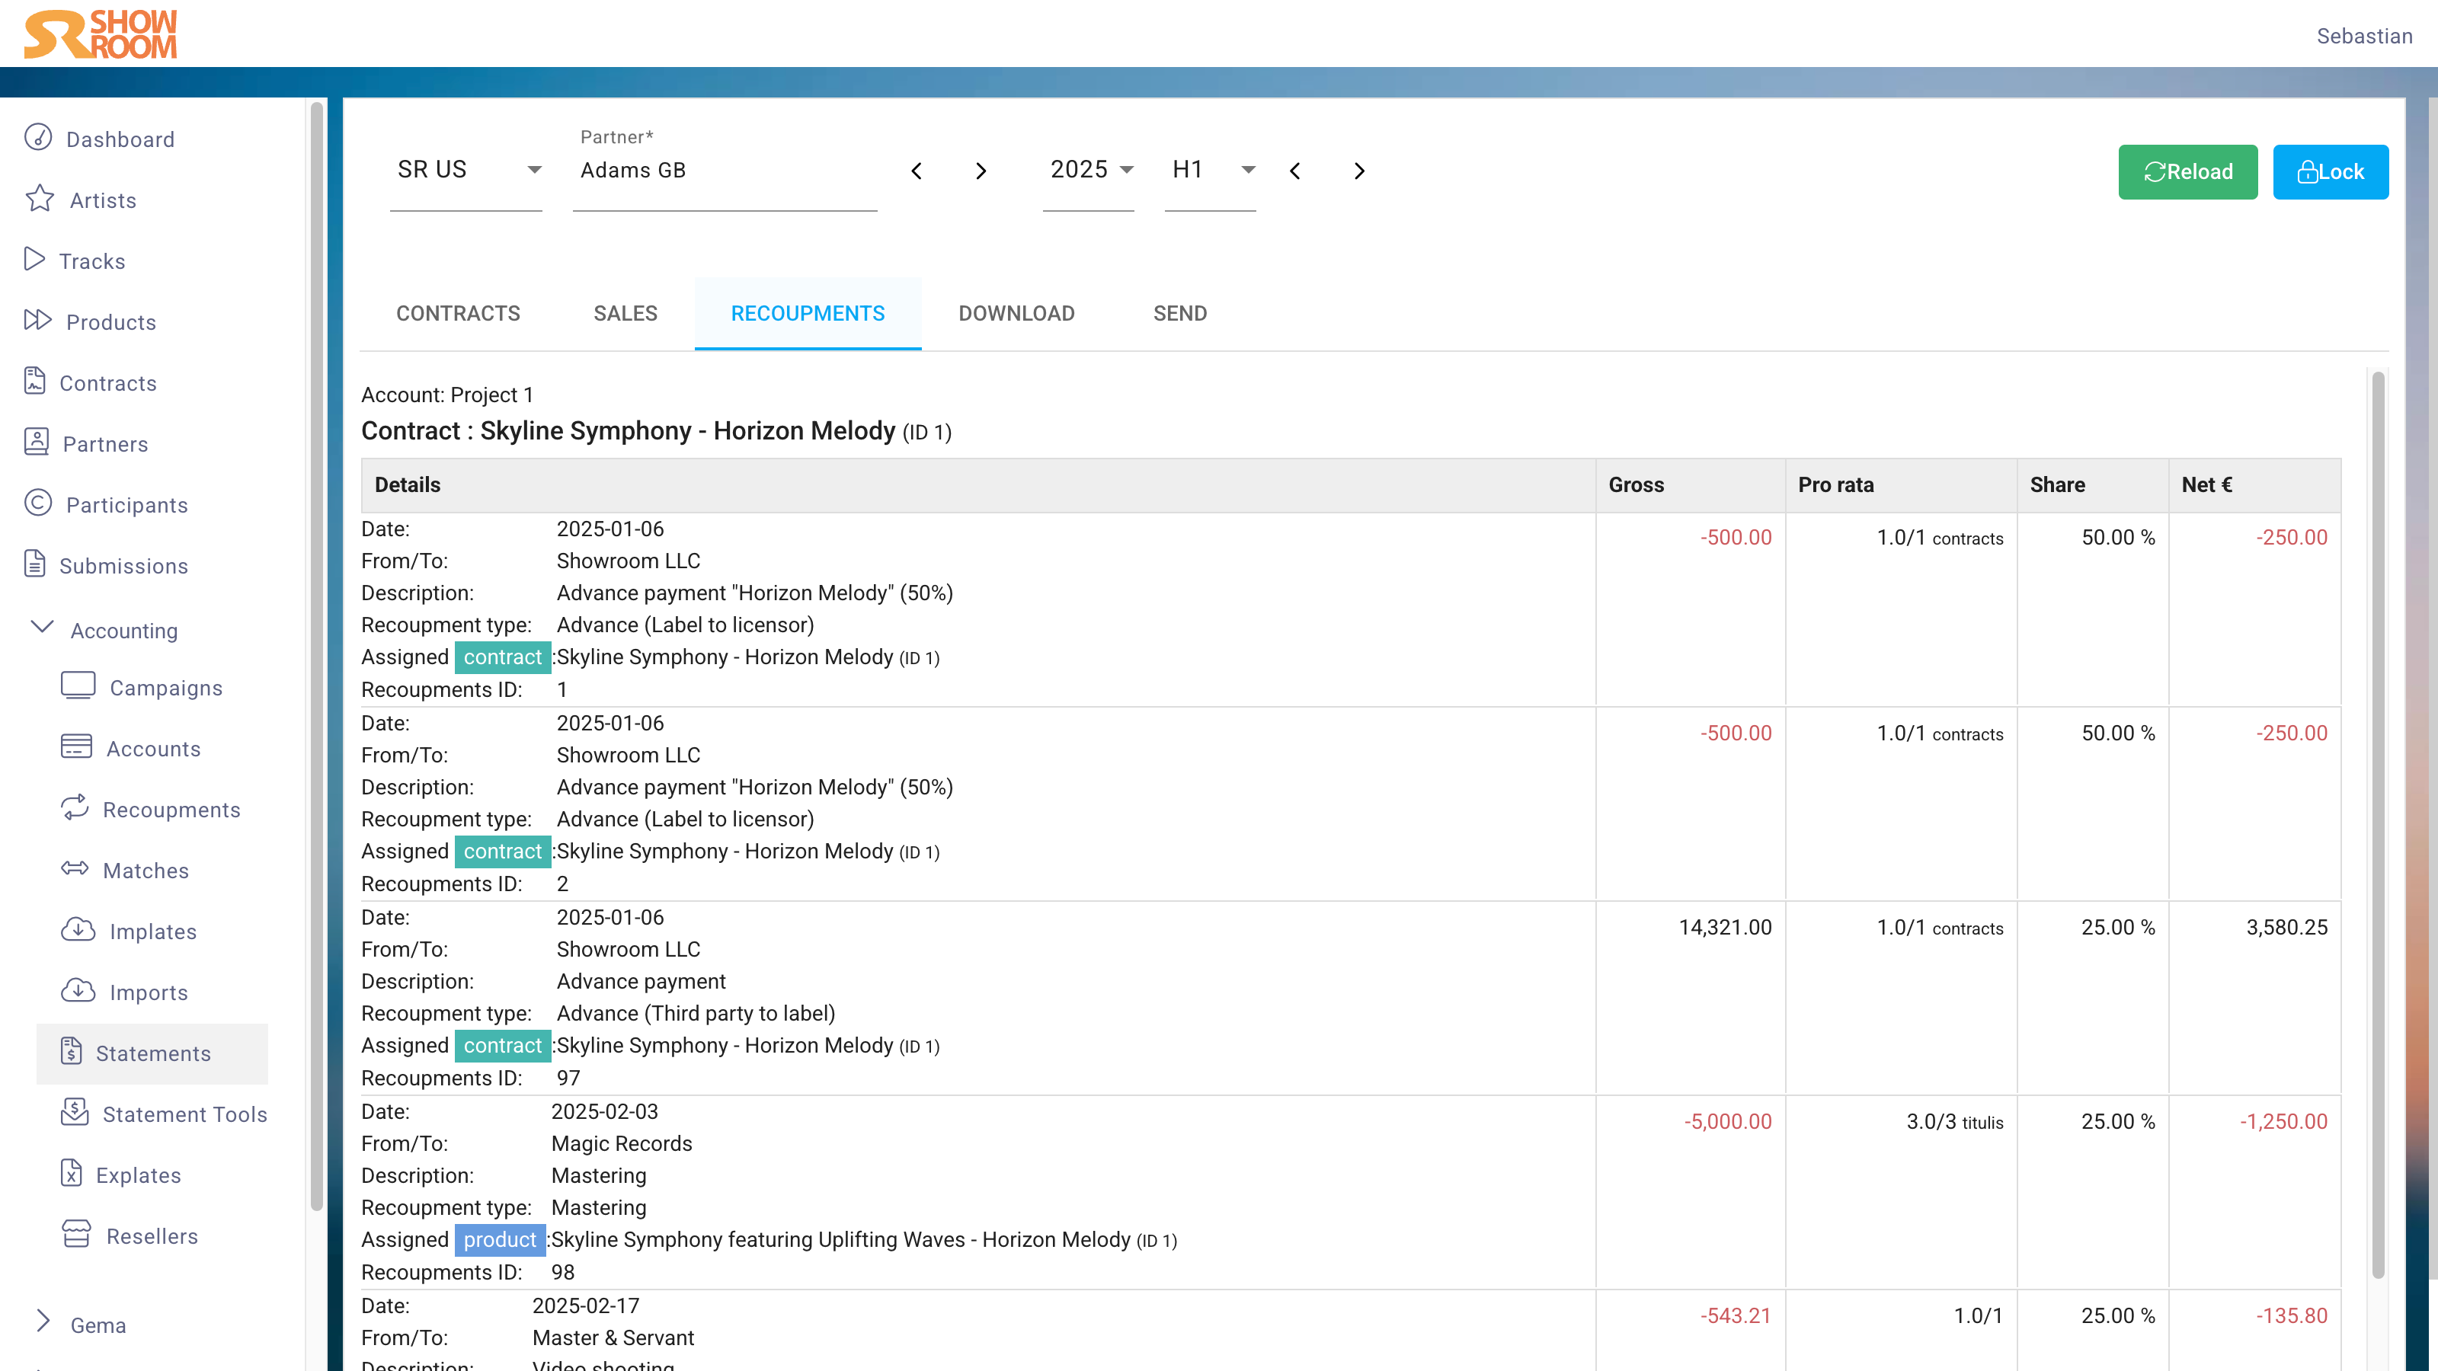The width and height of the screenshot is (2438, 1371).
Task: Click the Artists star icon
Action: click(x=40, y=199)
